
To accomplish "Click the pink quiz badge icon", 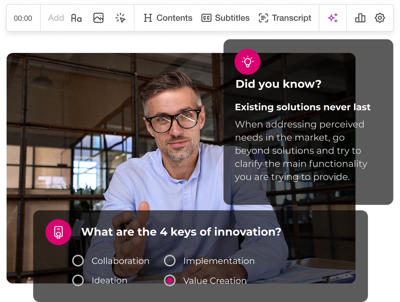I will coord(58,232).
